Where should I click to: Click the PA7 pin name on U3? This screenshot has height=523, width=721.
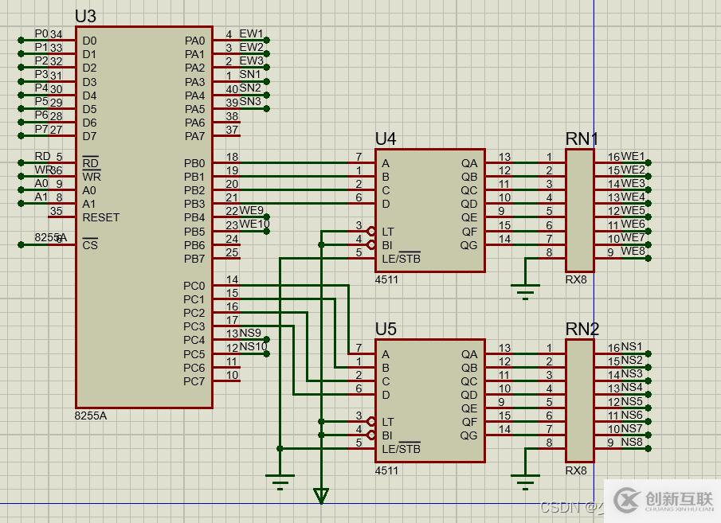194,136
